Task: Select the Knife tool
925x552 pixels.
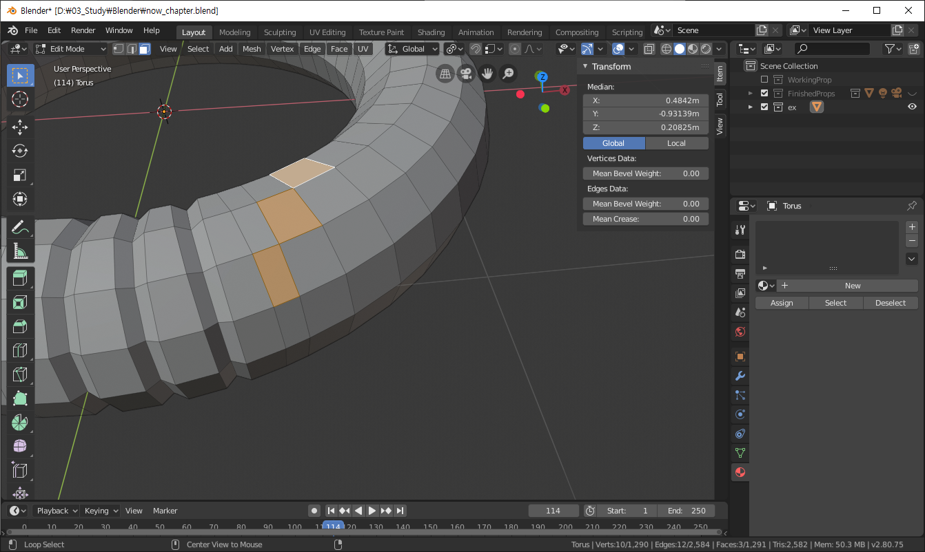Action: pos(20,375)
